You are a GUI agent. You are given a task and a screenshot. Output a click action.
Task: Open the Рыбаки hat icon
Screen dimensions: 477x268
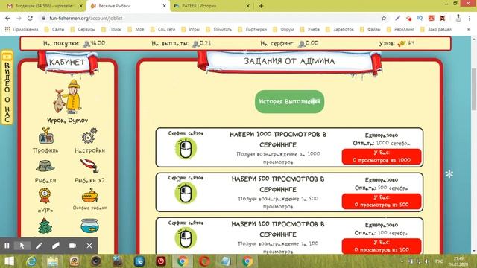pyautogui.click(x=45, y=166)
